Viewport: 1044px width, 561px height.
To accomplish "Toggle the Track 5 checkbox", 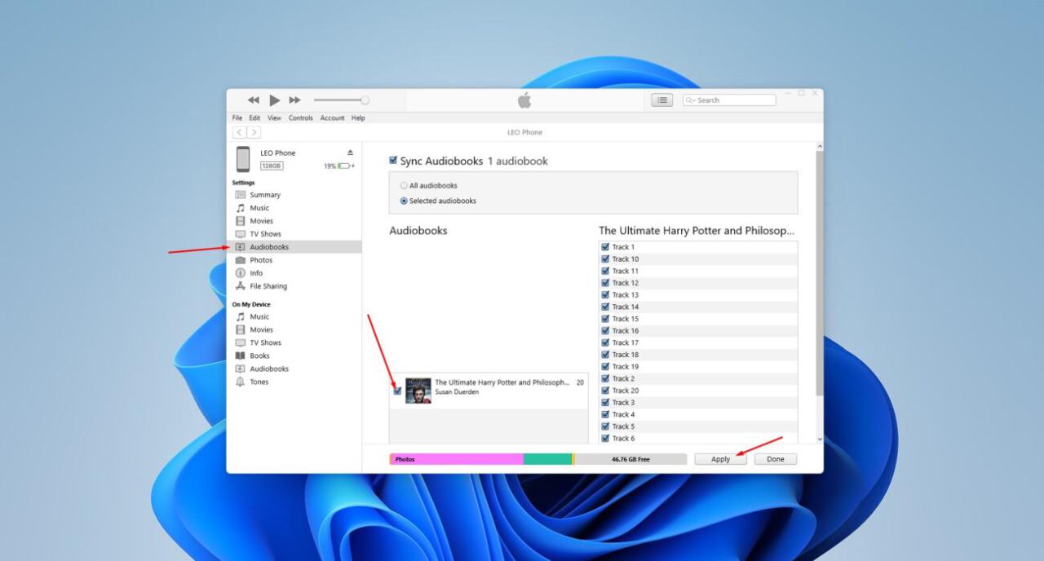I will tap(605, 426).
